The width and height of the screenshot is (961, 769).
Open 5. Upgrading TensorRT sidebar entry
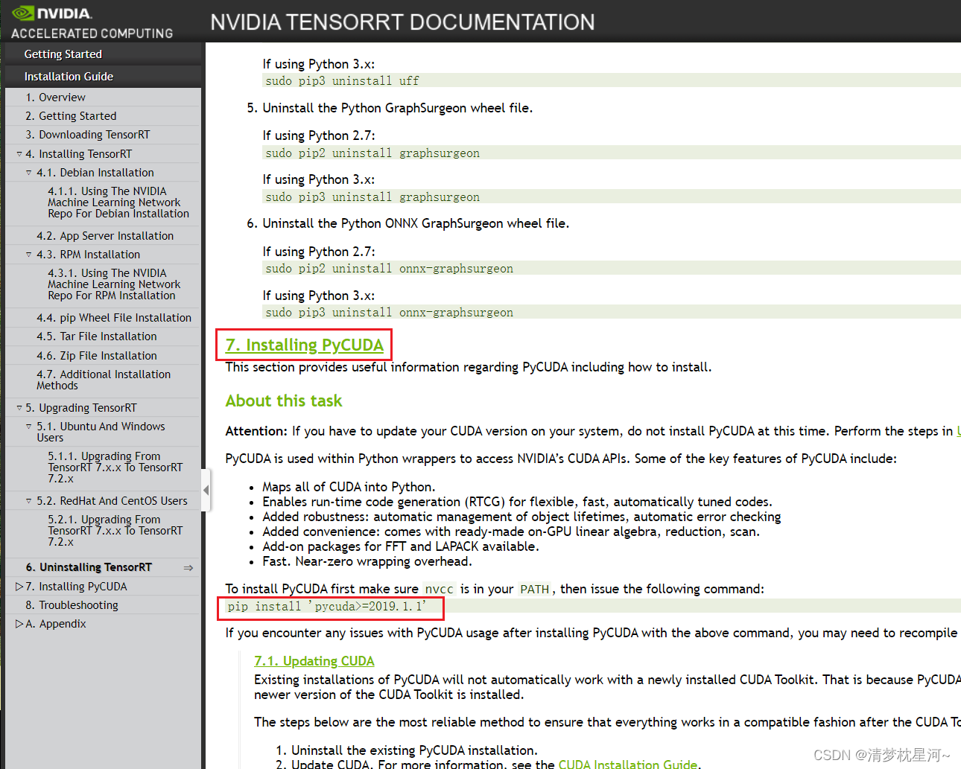click(81, 408)
